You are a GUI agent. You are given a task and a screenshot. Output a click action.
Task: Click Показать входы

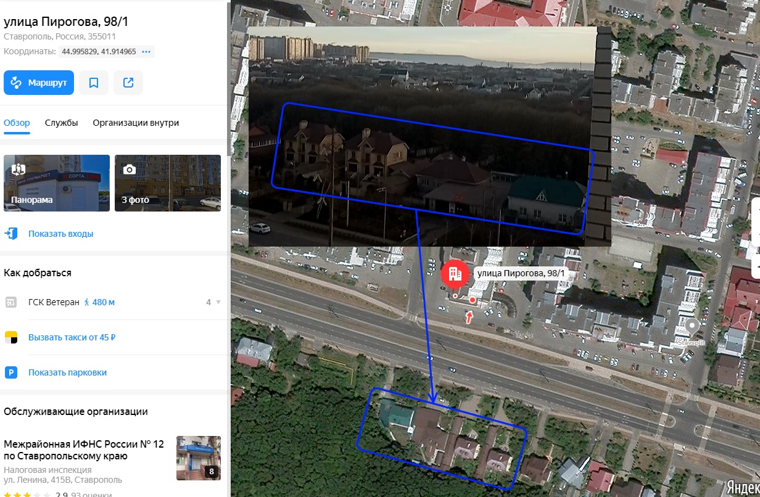[x=60, y=234]
